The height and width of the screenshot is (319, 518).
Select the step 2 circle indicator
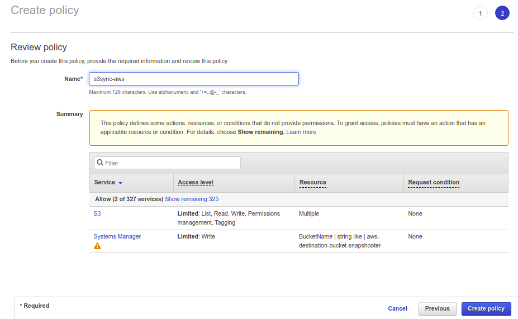coord(502,13)
